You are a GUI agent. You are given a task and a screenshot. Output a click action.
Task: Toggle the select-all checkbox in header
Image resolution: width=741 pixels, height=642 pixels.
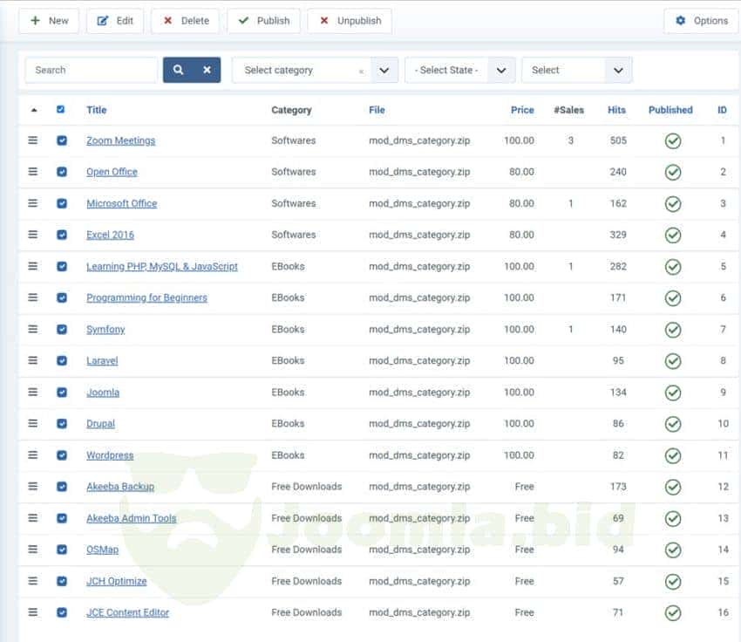[60, 110]
